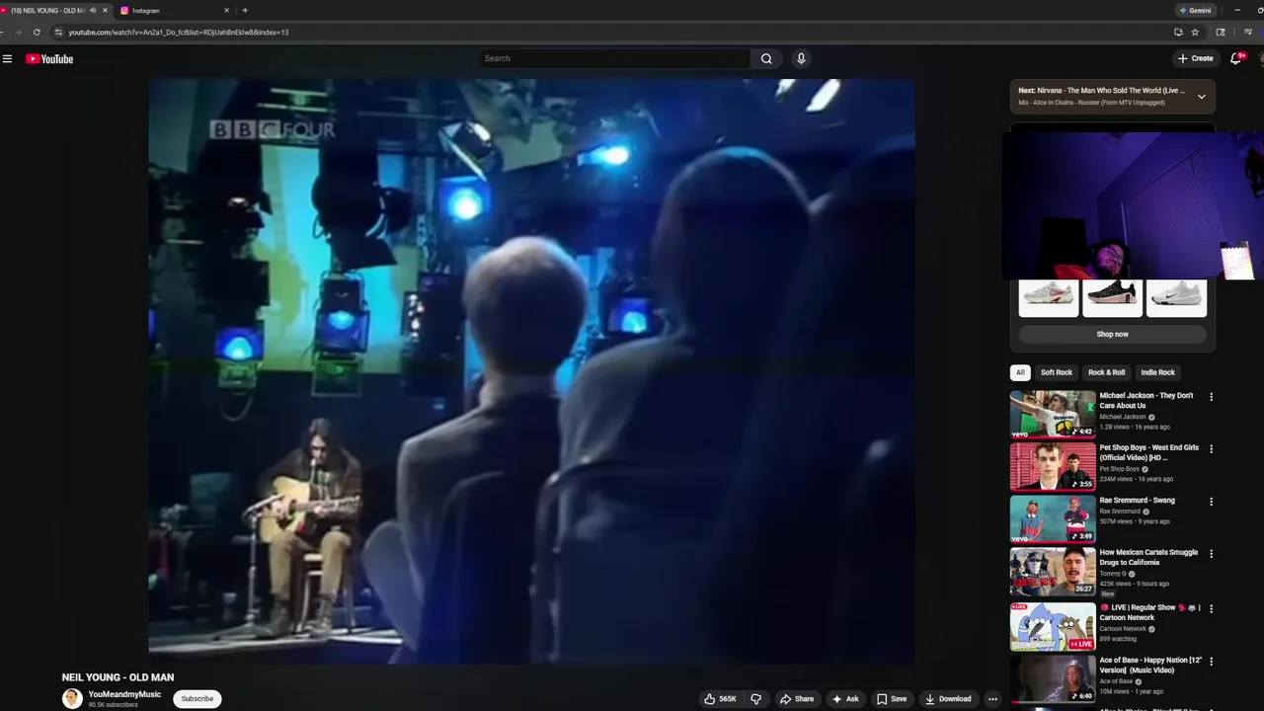Click the Create button
The image size is (1264, 711).
click(x=1195, y=58)
